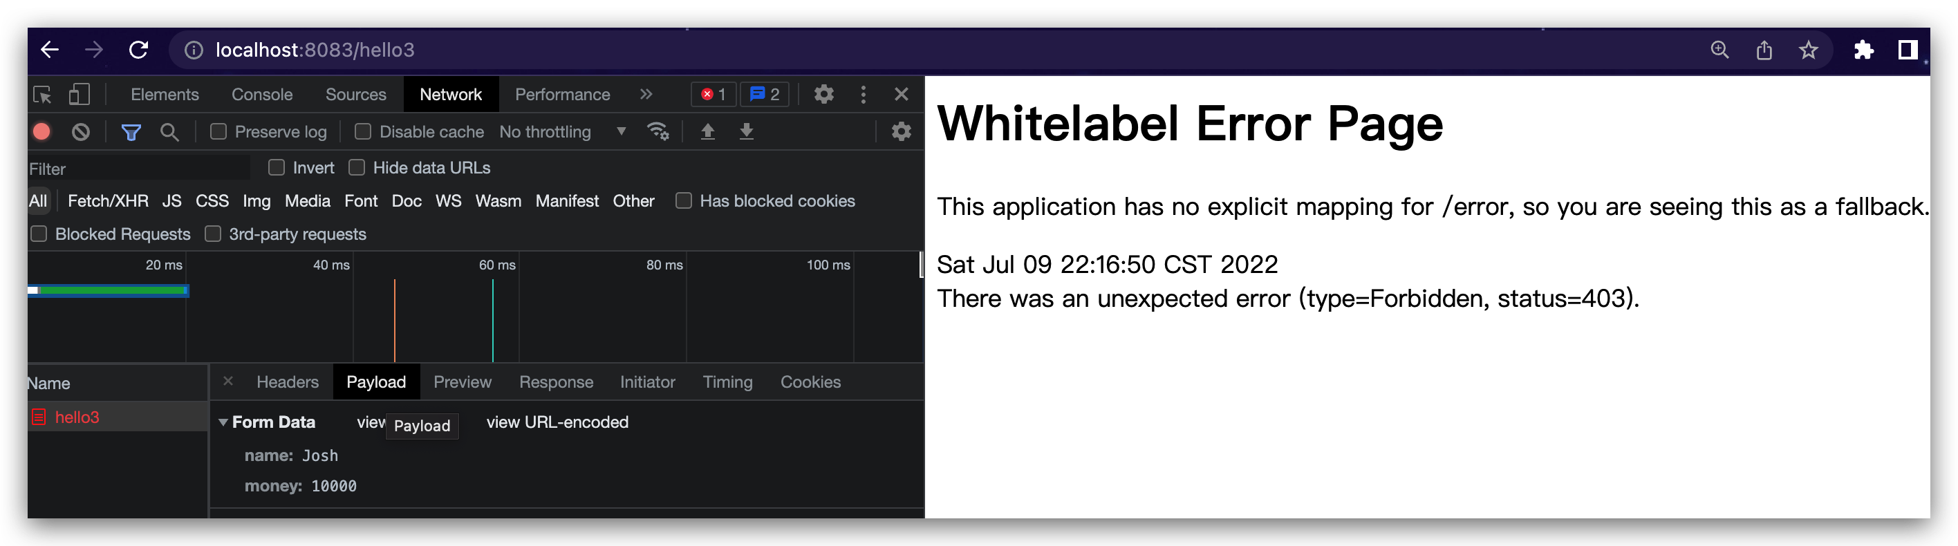Toggle the device toolbar icon
The height and width of the screenshot is (546, 1958).
(79, 95)
